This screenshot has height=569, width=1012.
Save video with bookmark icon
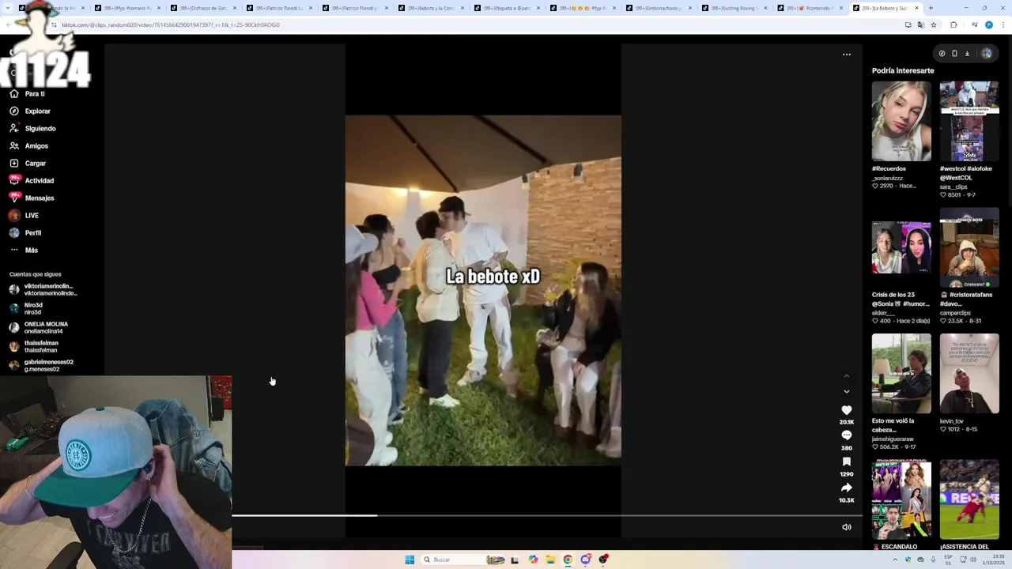tap(846, 462)
